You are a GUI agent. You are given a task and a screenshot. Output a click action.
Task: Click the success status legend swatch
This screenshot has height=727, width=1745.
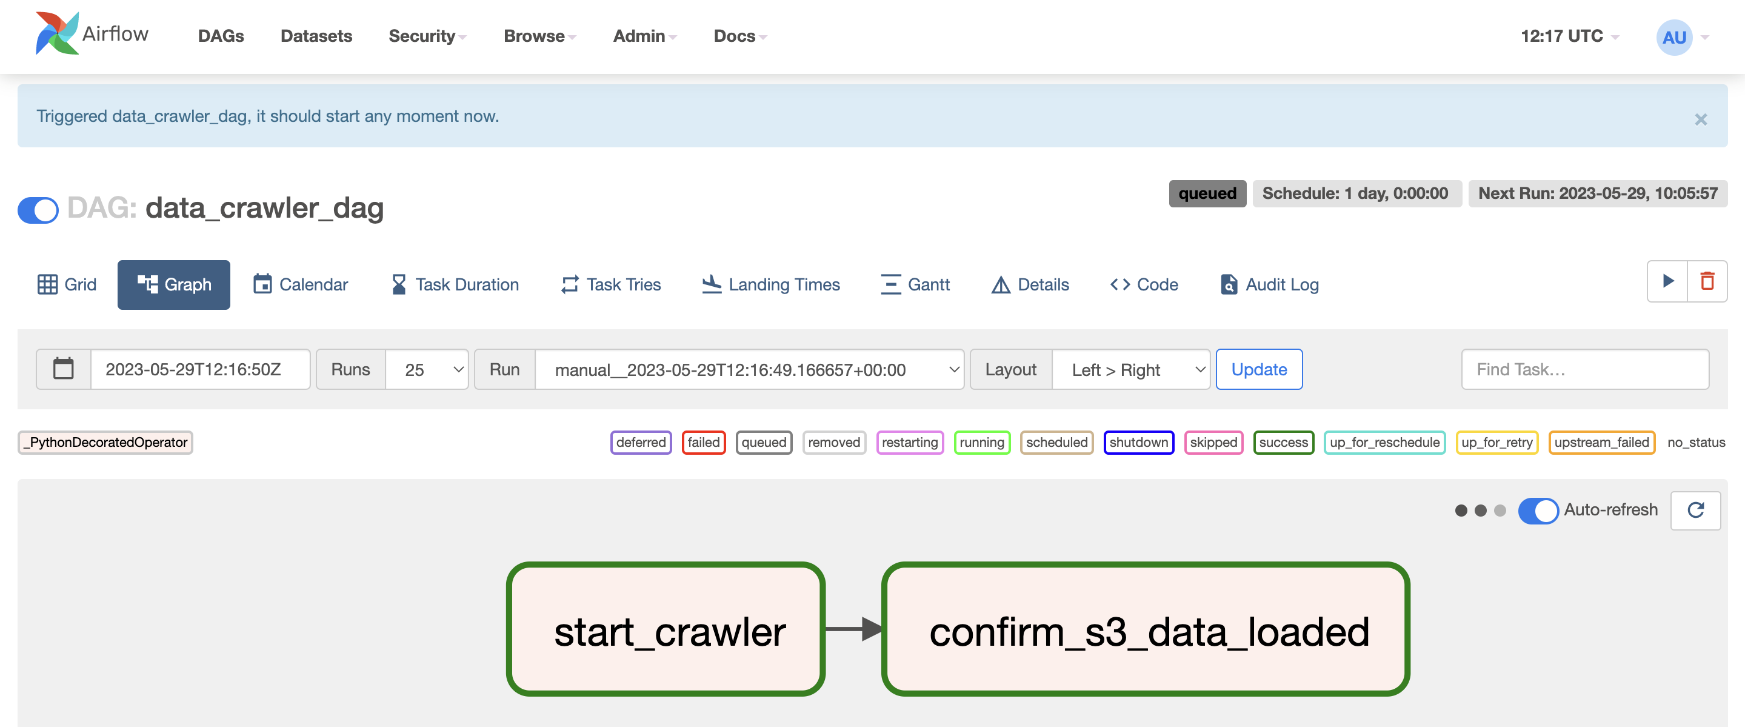tap(1283, 443)
